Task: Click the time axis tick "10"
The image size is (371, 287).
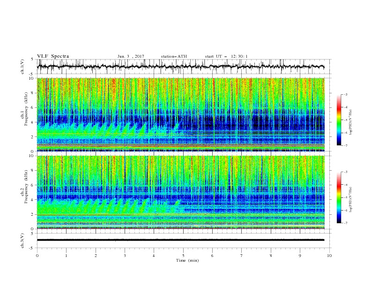Action: pyautogui.click(x=329, y=256)
